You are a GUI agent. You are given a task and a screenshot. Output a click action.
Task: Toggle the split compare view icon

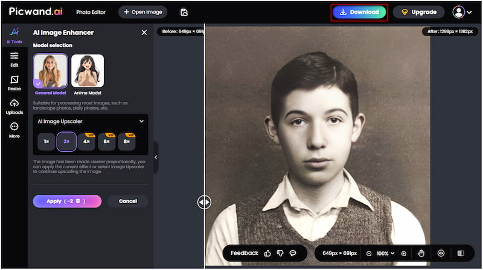(x=441, y=253)
